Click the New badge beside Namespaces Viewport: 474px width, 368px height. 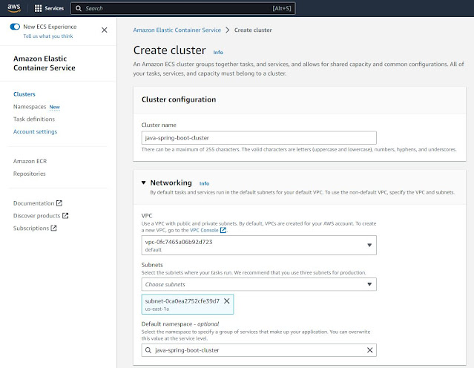(x=54, y=107)
